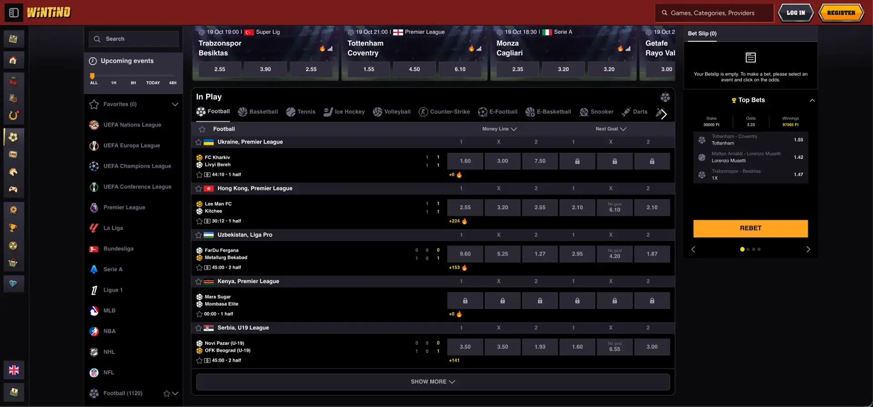The height and width of the screenshot is (407, 873).
Task: Select the Ice Hockey tab
Action: click(x=344, y=112)
